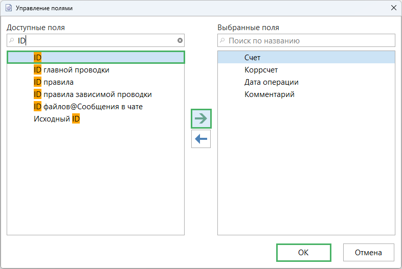
Task: Remove field with the blue left arrow
Action: 201,139
